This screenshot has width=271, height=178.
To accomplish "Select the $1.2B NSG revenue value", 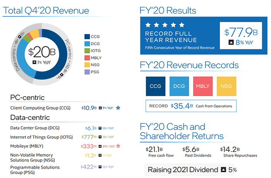I will click(91, 156).
